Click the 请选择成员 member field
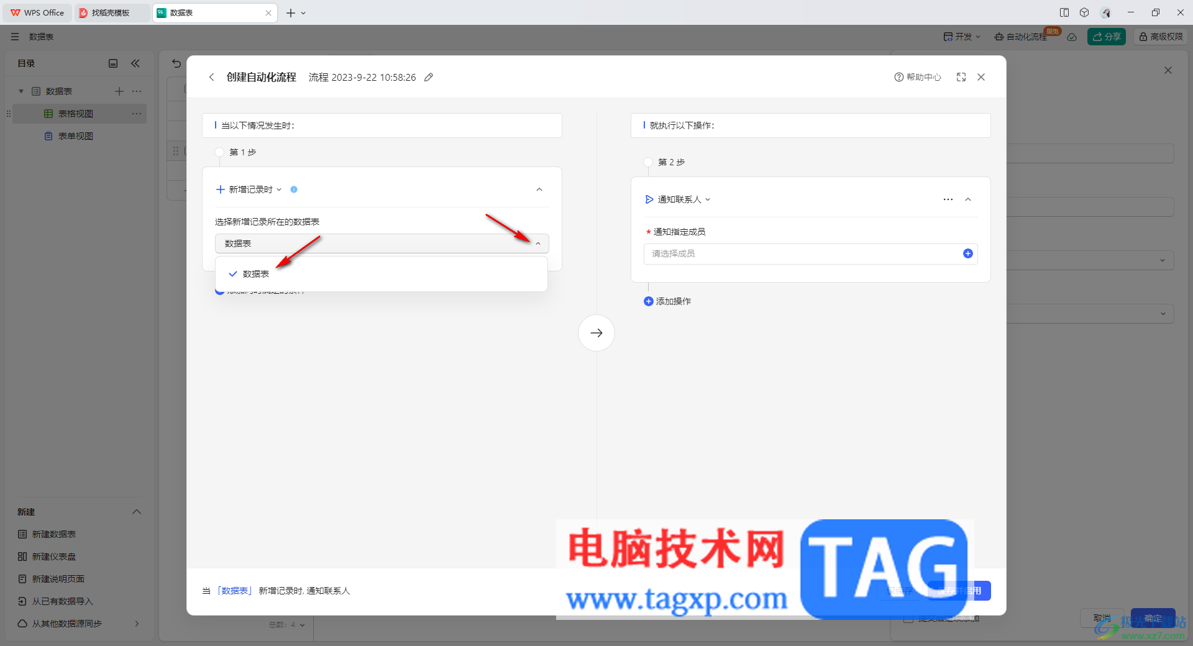 (810, 253)
